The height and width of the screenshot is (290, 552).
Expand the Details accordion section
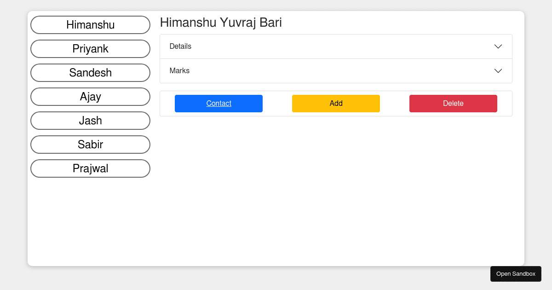pos(336,46)
